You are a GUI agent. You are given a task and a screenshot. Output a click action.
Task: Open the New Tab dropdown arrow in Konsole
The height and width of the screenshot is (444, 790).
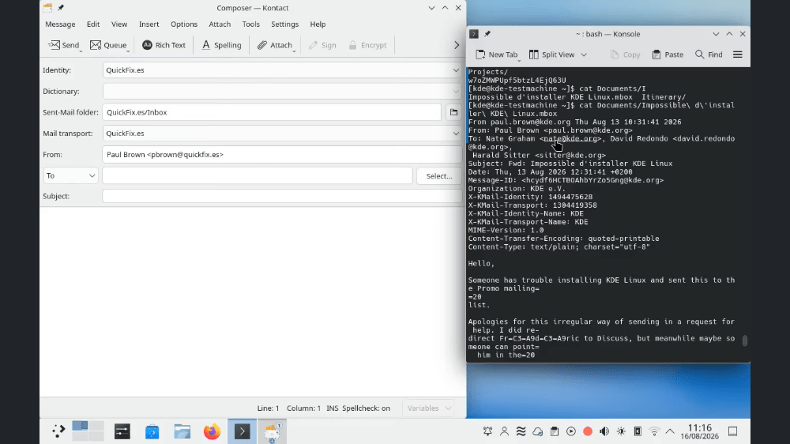pyautogui.click(x=519, y=60)
